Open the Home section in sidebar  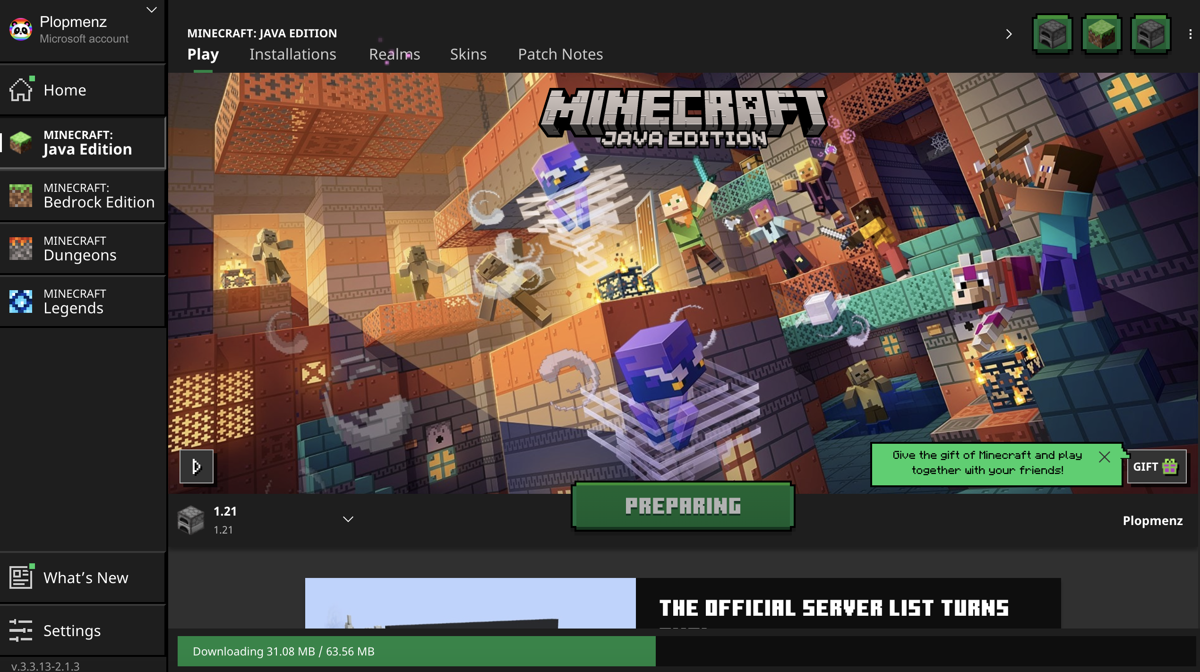coord(83,90)
